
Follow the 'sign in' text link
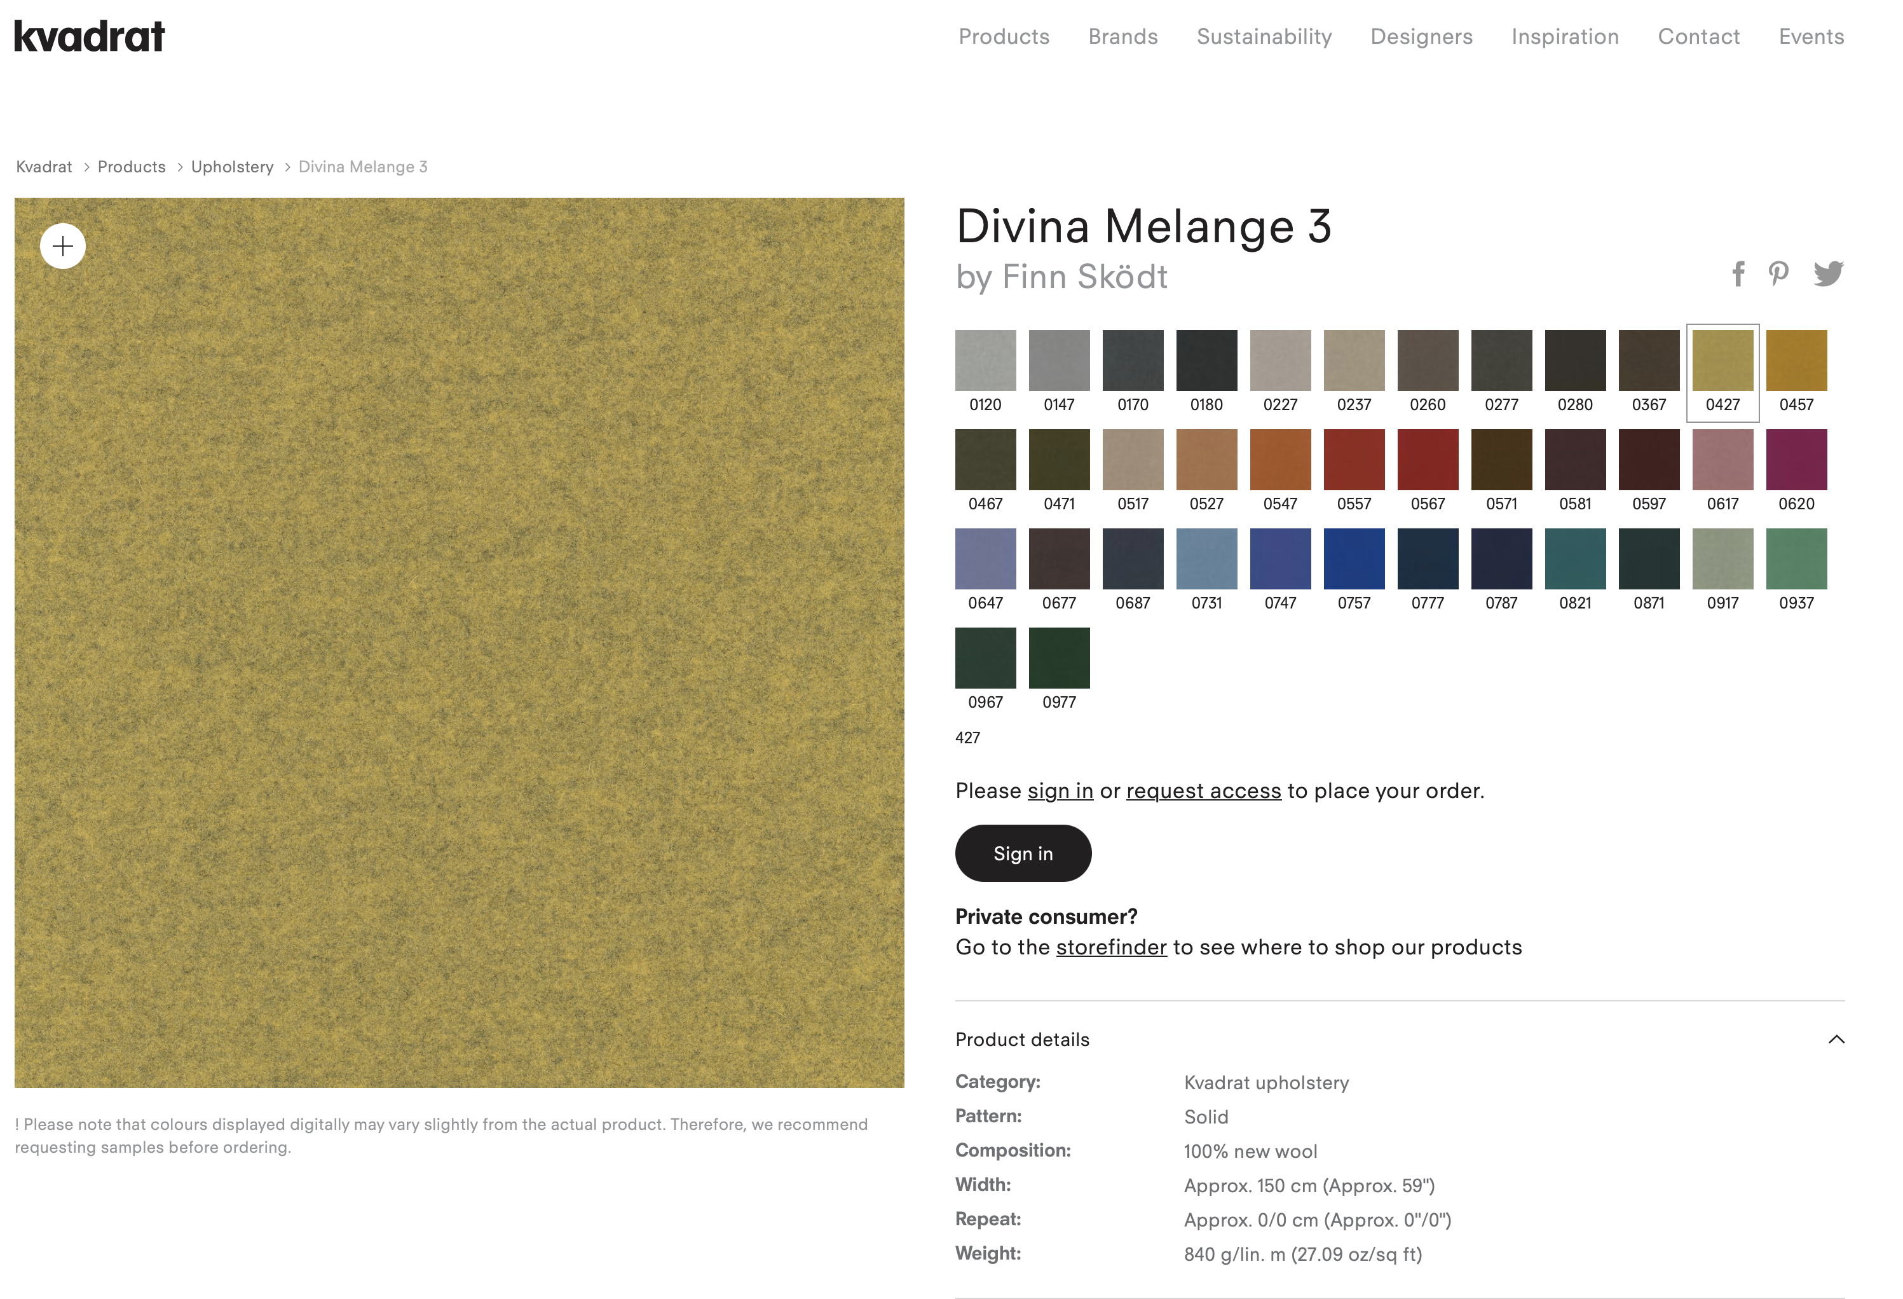[x=1060, y=790]
